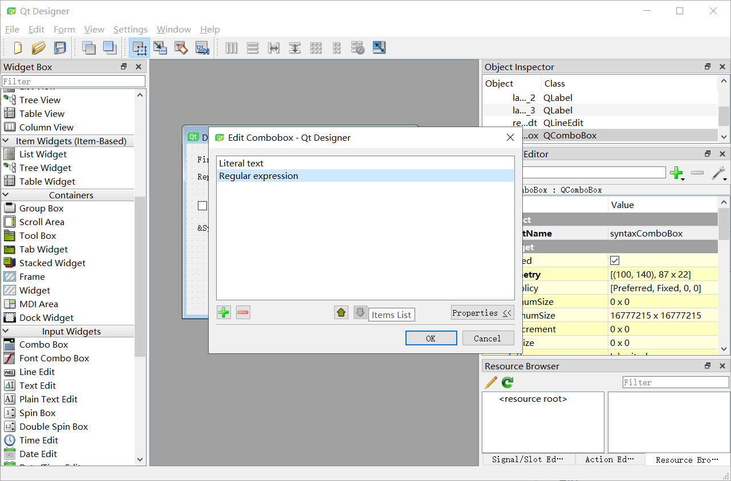Open the View menu
The height and width of the screenshot is (481, 731).
point(94,30)
